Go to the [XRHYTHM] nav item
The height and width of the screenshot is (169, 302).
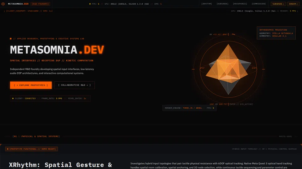tap(207, 4)
